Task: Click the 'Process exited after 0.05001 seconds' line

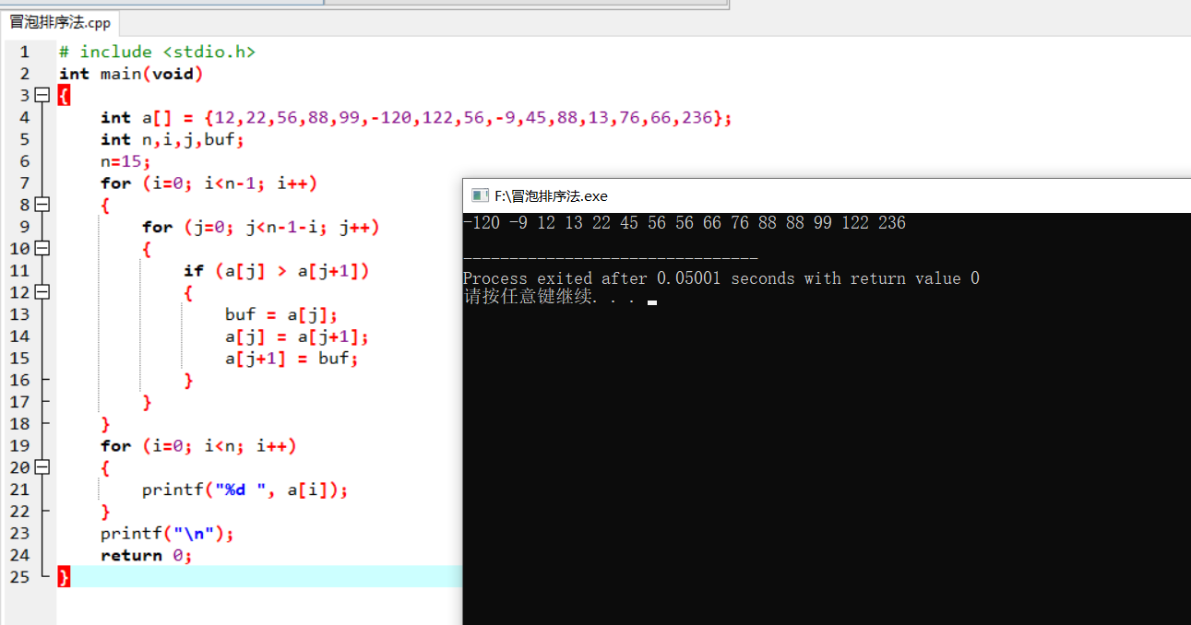Action: (721, 278)
